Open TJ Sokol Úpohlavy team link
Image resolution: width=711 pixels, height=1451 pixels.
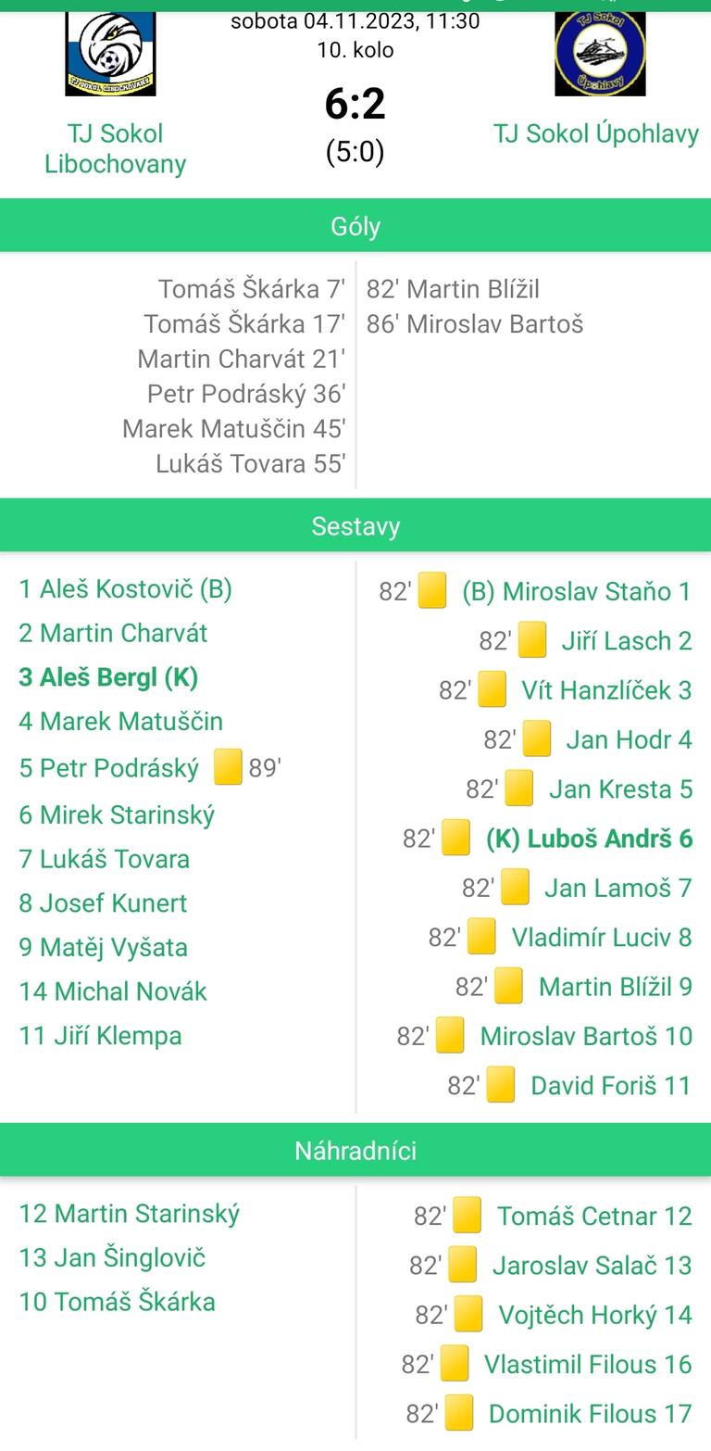click(x=595, y=133)
